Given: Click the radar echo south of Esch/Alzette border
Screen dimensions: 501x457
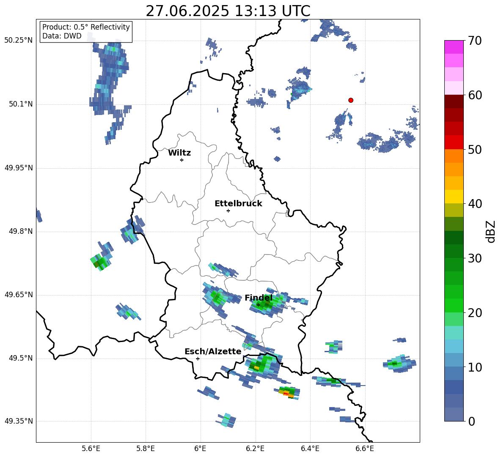Looking at the screenshot, I should point(209,393).
